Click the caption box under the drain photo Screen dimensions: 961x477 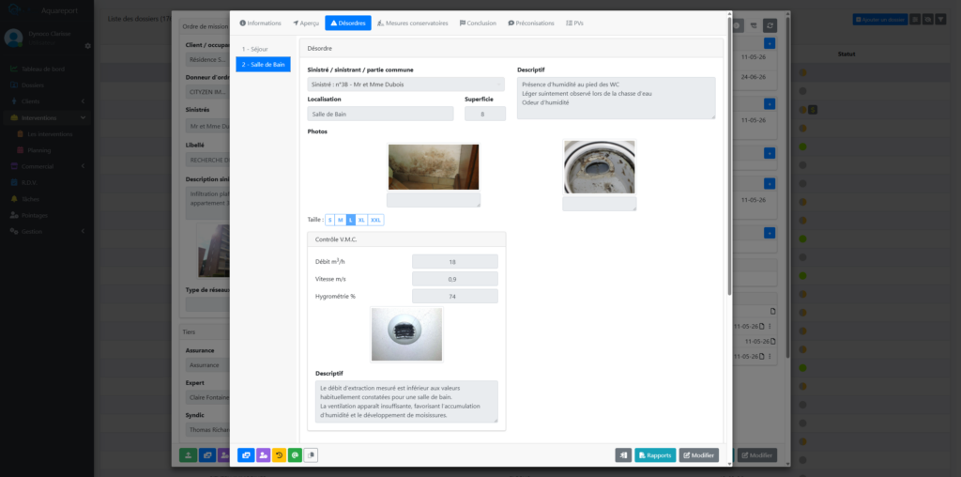[600, 204]
